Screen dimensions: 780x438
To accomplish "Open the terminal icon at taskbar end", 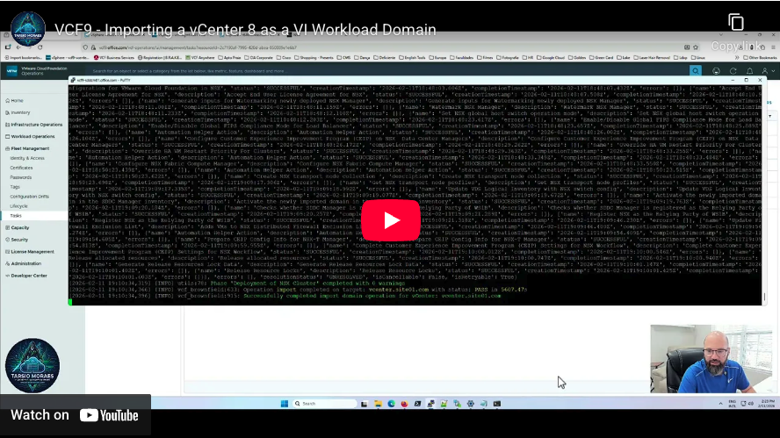I will pos(497,404).
